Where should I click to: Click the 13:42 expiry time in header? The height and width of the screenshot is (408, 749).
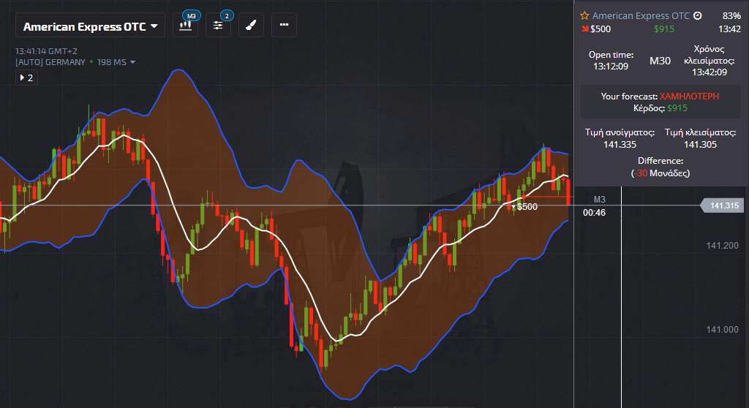[x=729, y=29]
